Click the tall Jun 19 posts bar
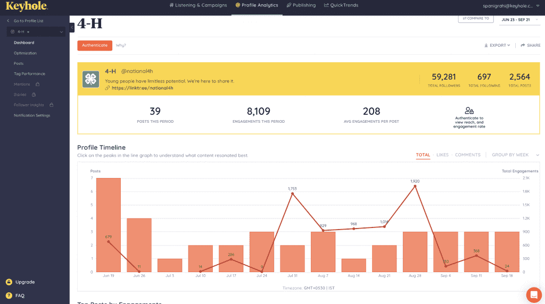 [109, 225]
